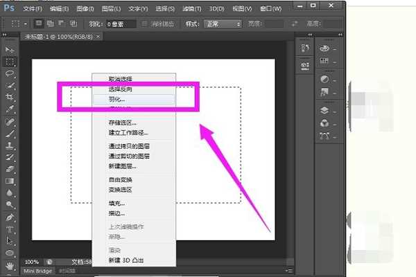Open the Color panel icon
416x277 pixels.
click(324, 48)
